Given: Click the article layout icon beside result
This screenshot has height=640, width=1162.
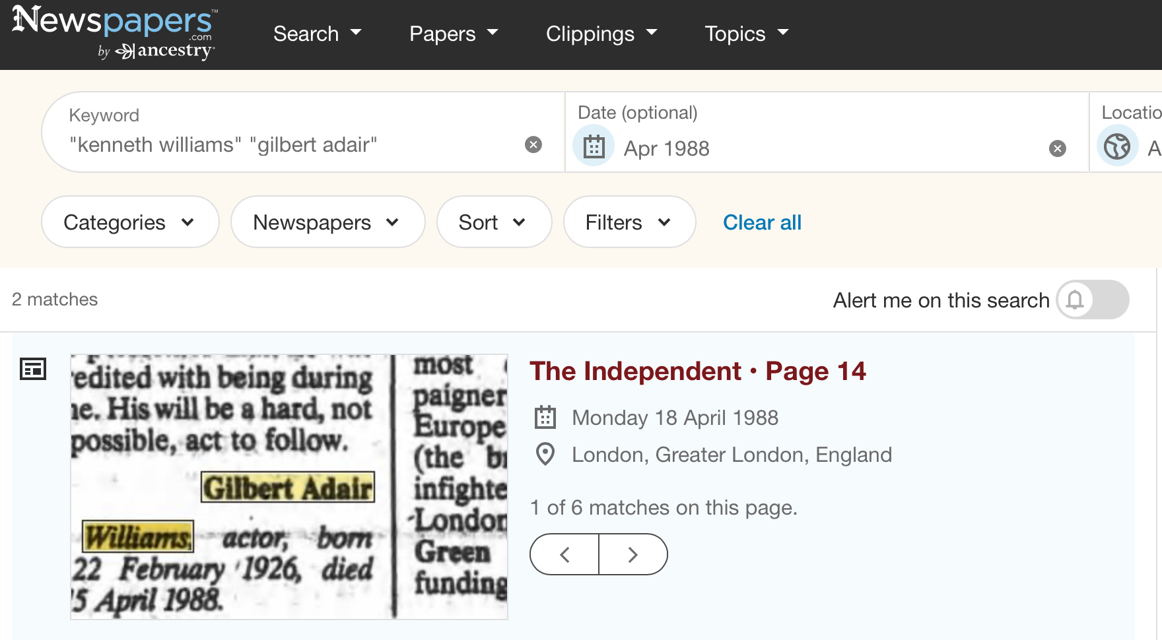Looking at the screenshot, I should [x=33, y=369].
